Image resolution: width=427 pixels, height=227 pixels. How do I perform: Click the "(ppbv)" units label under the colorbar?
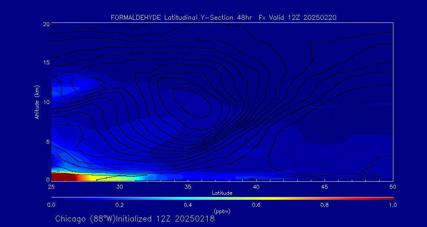tap(222, 211)
